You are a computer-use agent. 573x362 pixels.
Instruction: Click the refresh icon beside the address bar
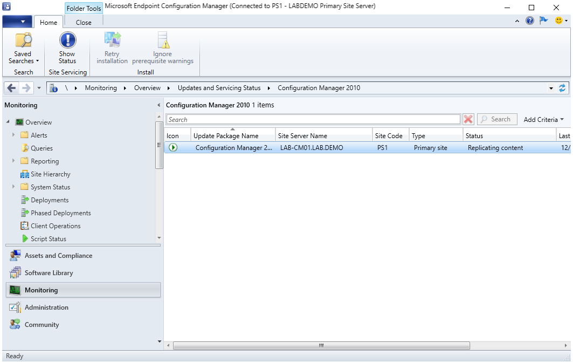coord(563,88)
